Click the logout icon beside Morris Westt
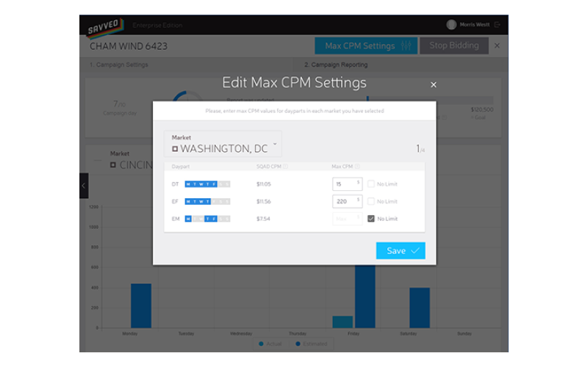The image size is (588, 367). click(498, 25)
